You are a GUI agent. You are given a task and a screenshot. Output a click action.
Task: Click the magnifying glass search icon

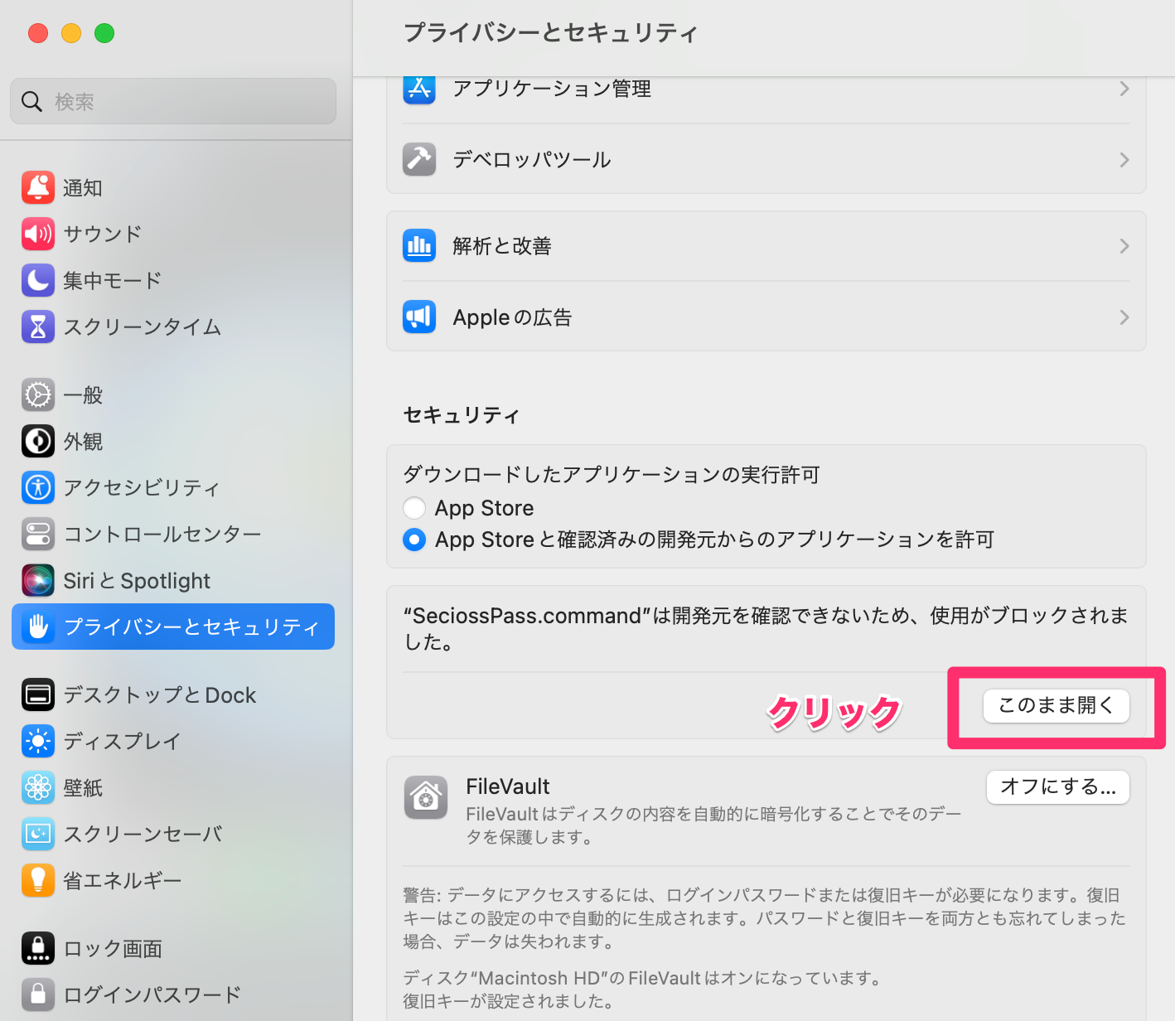31,102
